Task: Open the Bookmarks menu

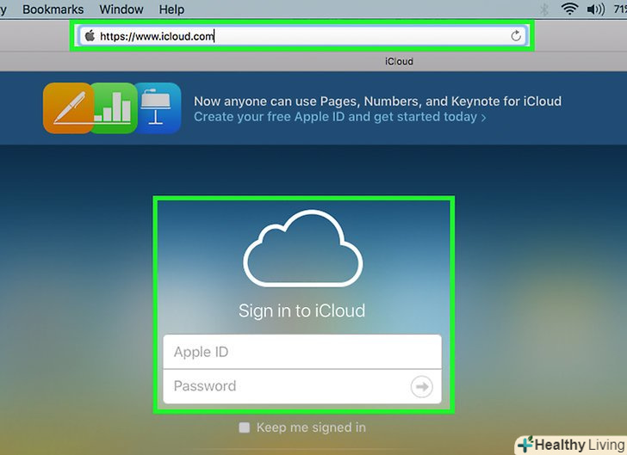Action: point(53,9)
